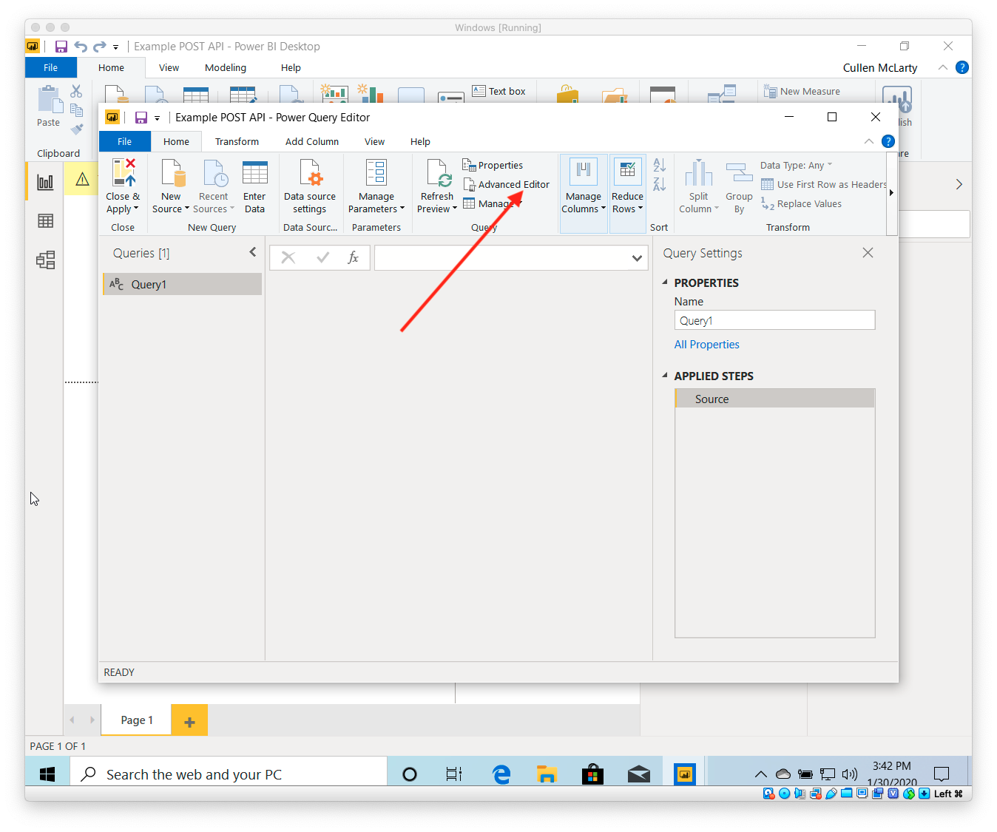Click Manage Parameters icon
The width and height of the screenshot is (997, 832).
[x=376, y=172]
